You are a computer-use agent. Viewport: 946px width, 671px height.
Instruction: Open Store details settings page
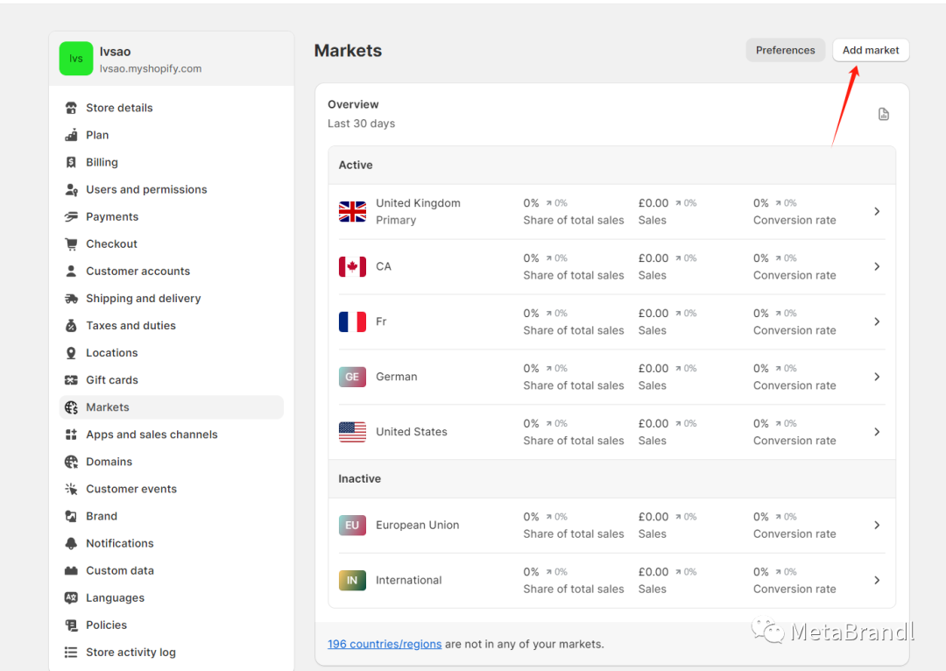(172, 108)
